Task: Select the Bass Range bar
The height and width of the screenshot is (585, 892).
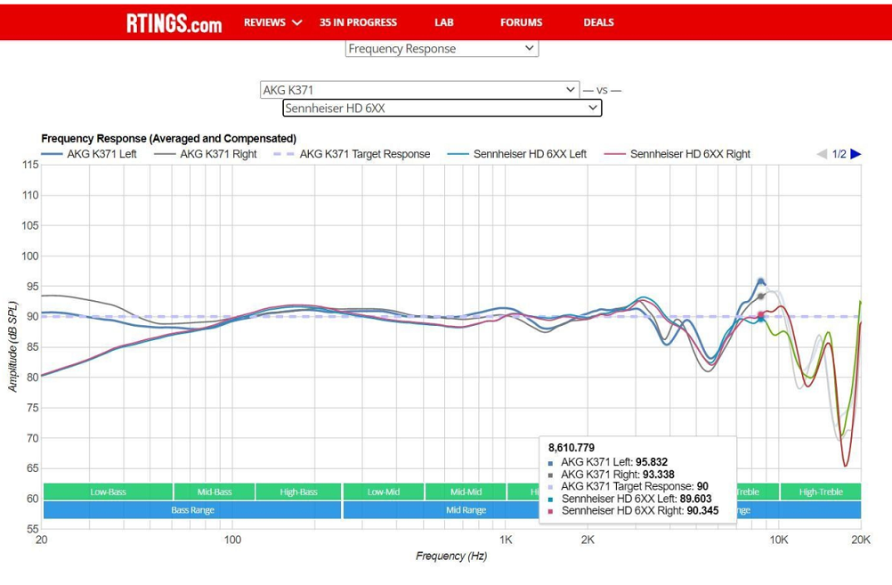Action: (x=192, y=510)
